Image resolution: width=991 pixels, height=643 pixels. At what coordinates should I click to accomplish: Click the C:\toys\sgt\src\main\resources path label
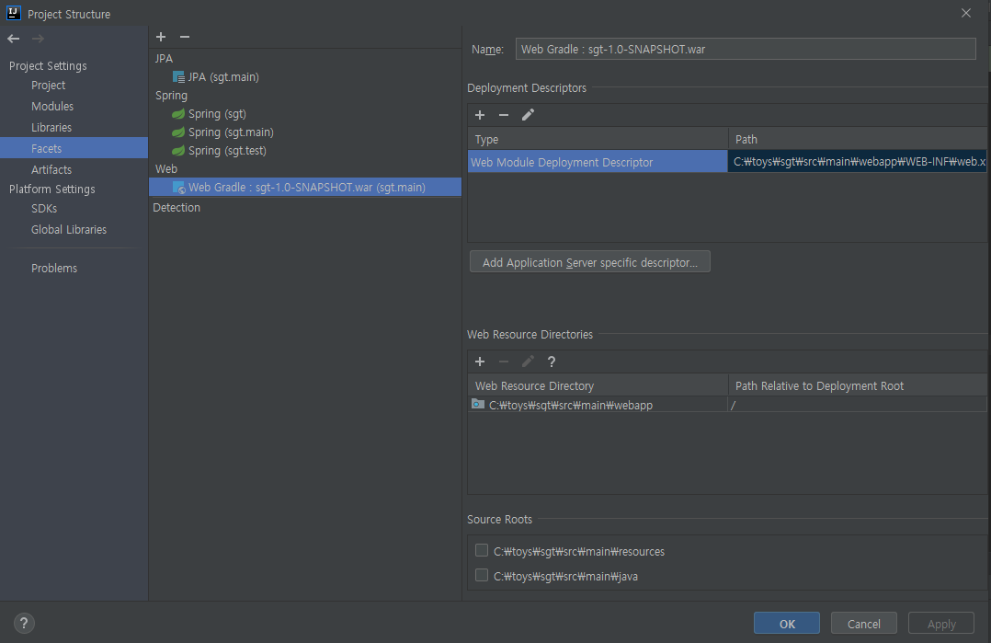[579, 551]
